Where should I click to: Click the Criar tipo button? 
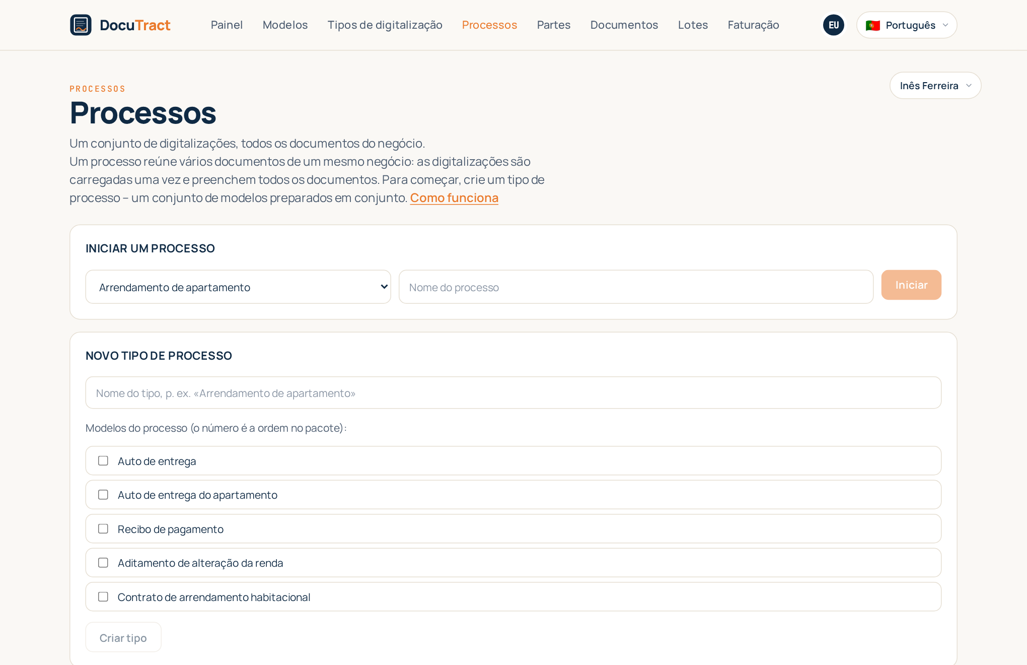[x=123, y=638]
